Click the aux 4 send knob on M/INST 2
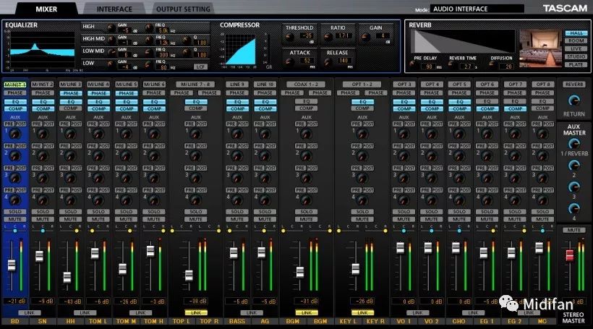This screenshot has height=329, width=593. click(43, 200)
